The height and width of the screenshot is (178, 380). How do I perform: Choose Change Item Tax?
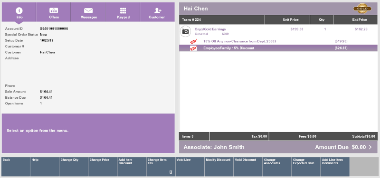[161, 167]
